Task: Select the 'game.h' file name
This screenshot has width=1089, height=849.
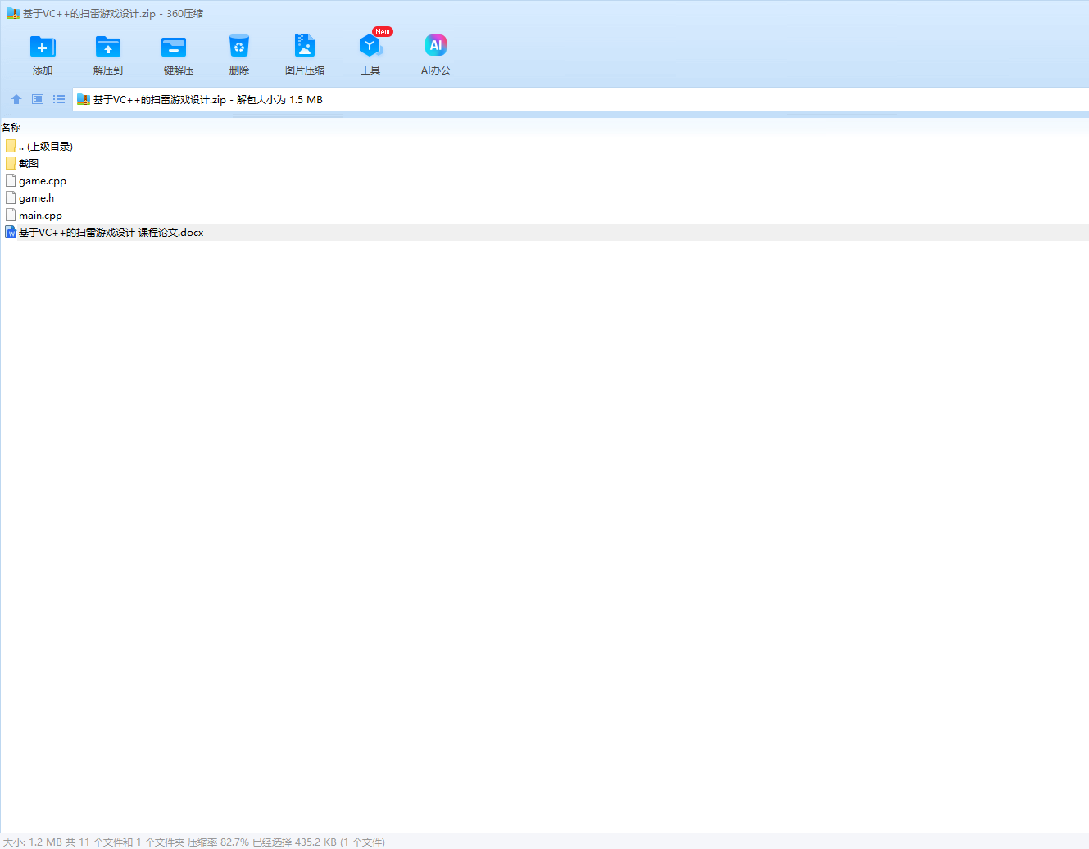Action: 37,198
